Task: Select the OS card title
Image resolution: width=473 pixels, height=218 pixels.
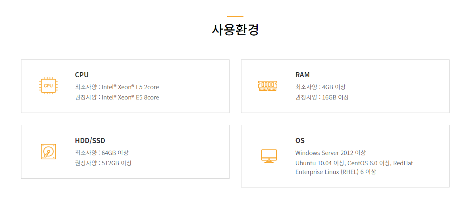Action: click(x=300, y=141)
